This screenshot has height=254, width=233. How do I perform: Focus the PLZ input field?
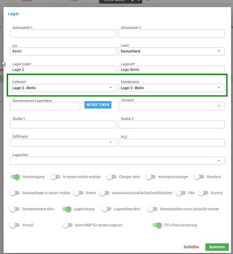pyautogui.click(x=171, y=143)
